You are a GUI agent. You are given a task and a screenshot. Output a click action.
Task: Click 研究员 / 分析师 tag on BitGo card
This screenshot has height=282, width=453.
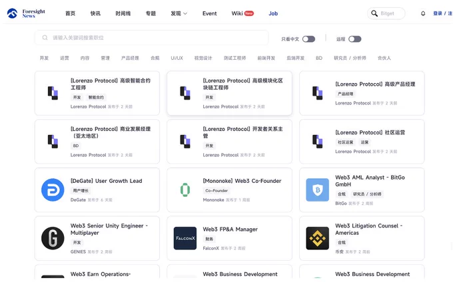tap(367, 194)
